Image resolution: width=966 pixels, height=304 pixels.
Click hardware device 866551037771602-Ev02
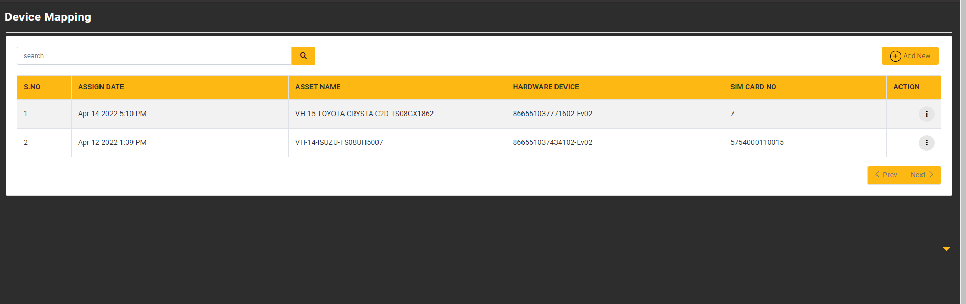click(552, 114)
